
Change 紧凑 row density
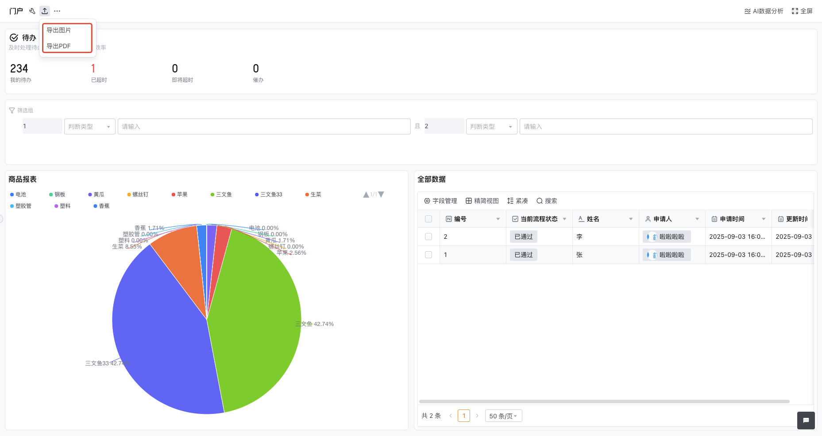point(517,201)
